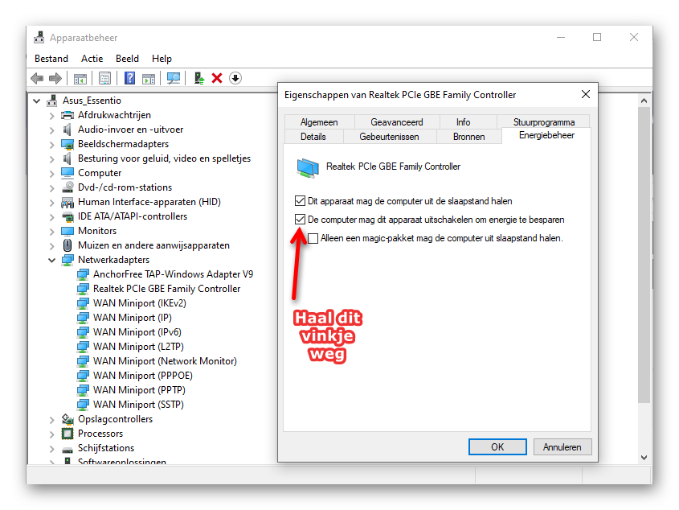Click the Forward arrow in the toolbar
The height and width of the screenshot is (510, 679).
click(x=55, y=79)
